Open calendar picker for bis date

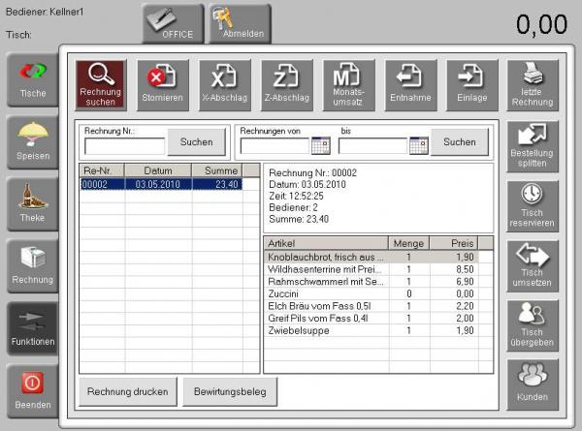click(418, 145)
